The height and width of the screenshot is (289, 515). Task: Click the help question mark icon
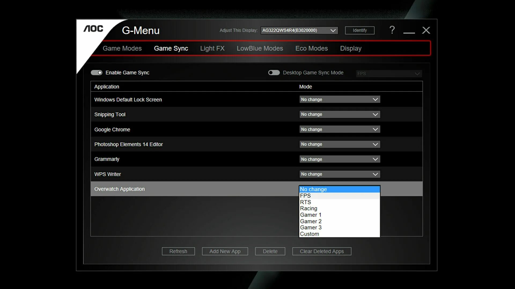(392, 30)
